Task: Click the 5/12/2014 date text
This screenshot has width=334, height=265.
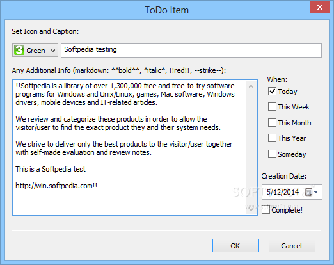Action: tap(283, 192)
